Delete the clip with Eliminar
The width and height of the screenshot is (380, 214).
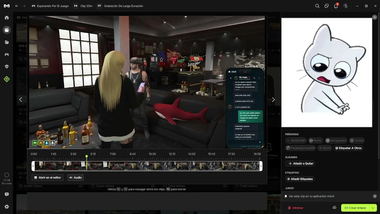coord(296,208)
